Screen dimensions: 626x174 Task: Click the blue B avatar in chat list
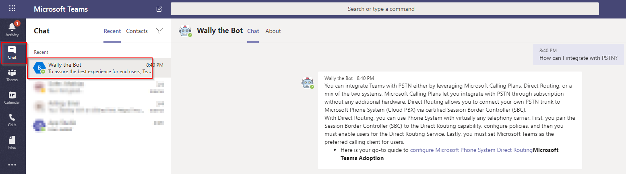pyautogui.click(x=39, y=68)
